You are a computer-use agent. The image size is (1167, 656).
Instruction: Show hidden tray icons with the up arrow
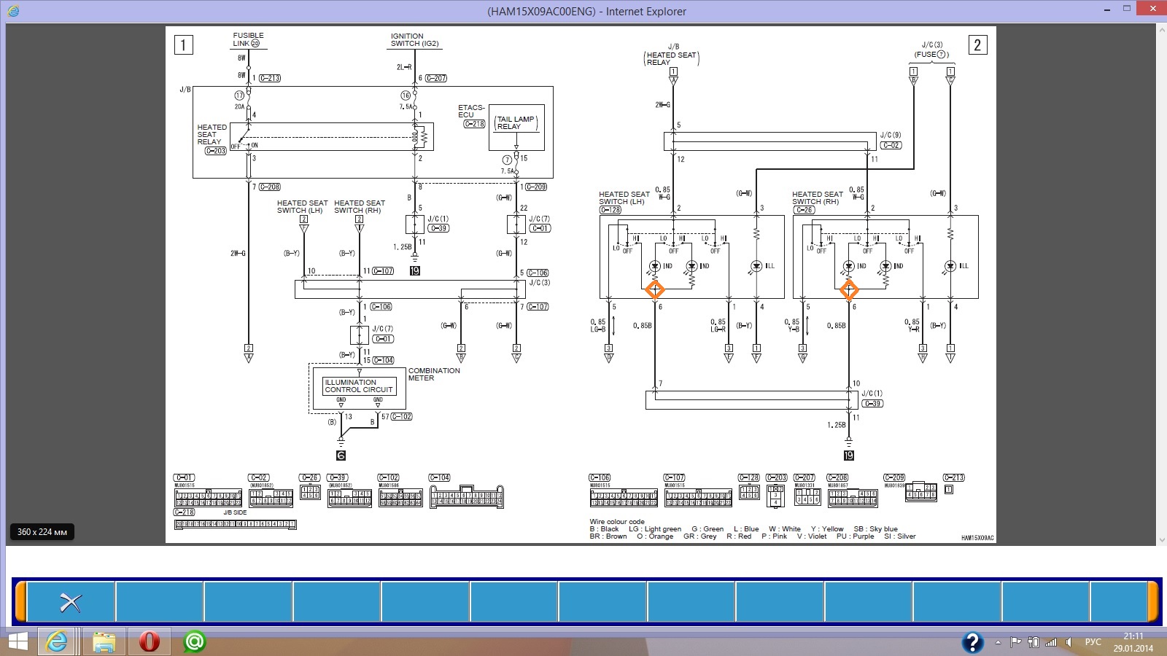pos(998,642)
